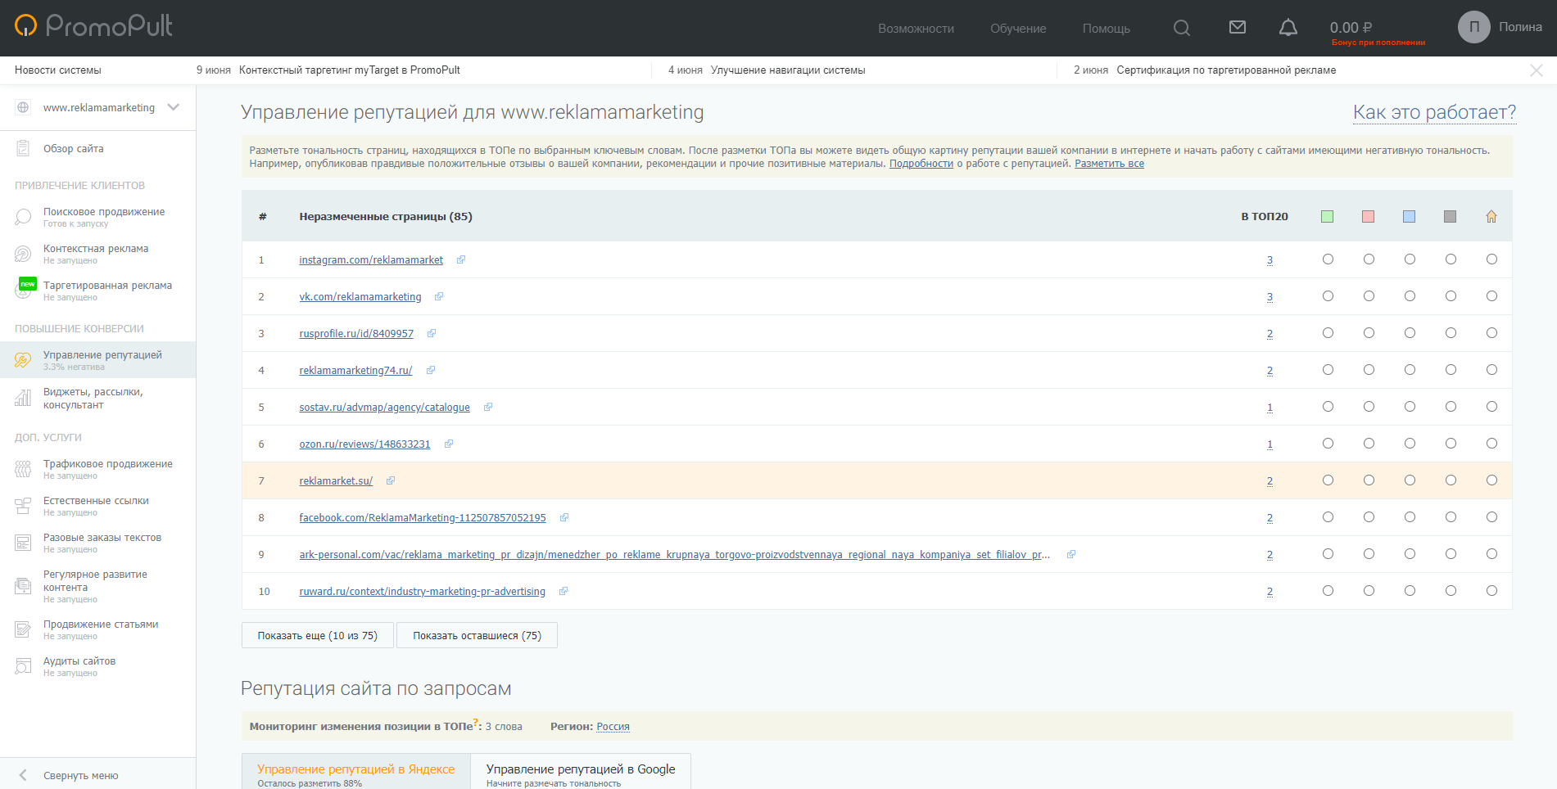This screenshot has height=789, width=1557.
Task: Click the 'Виджеты, рассылки' chart icon
Action: 23,398
